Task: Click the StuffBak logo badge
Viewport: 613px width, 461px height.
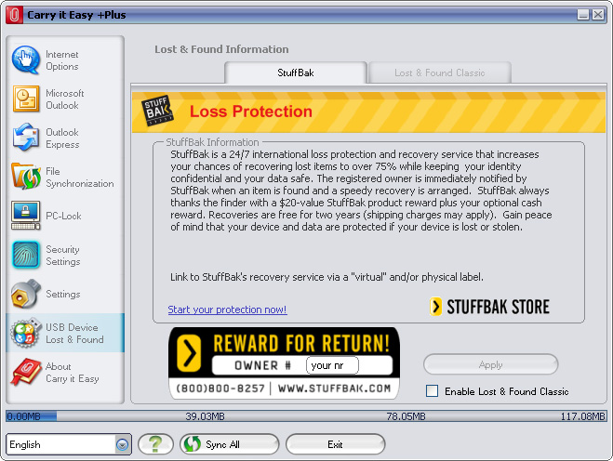Action: (157, 111)
